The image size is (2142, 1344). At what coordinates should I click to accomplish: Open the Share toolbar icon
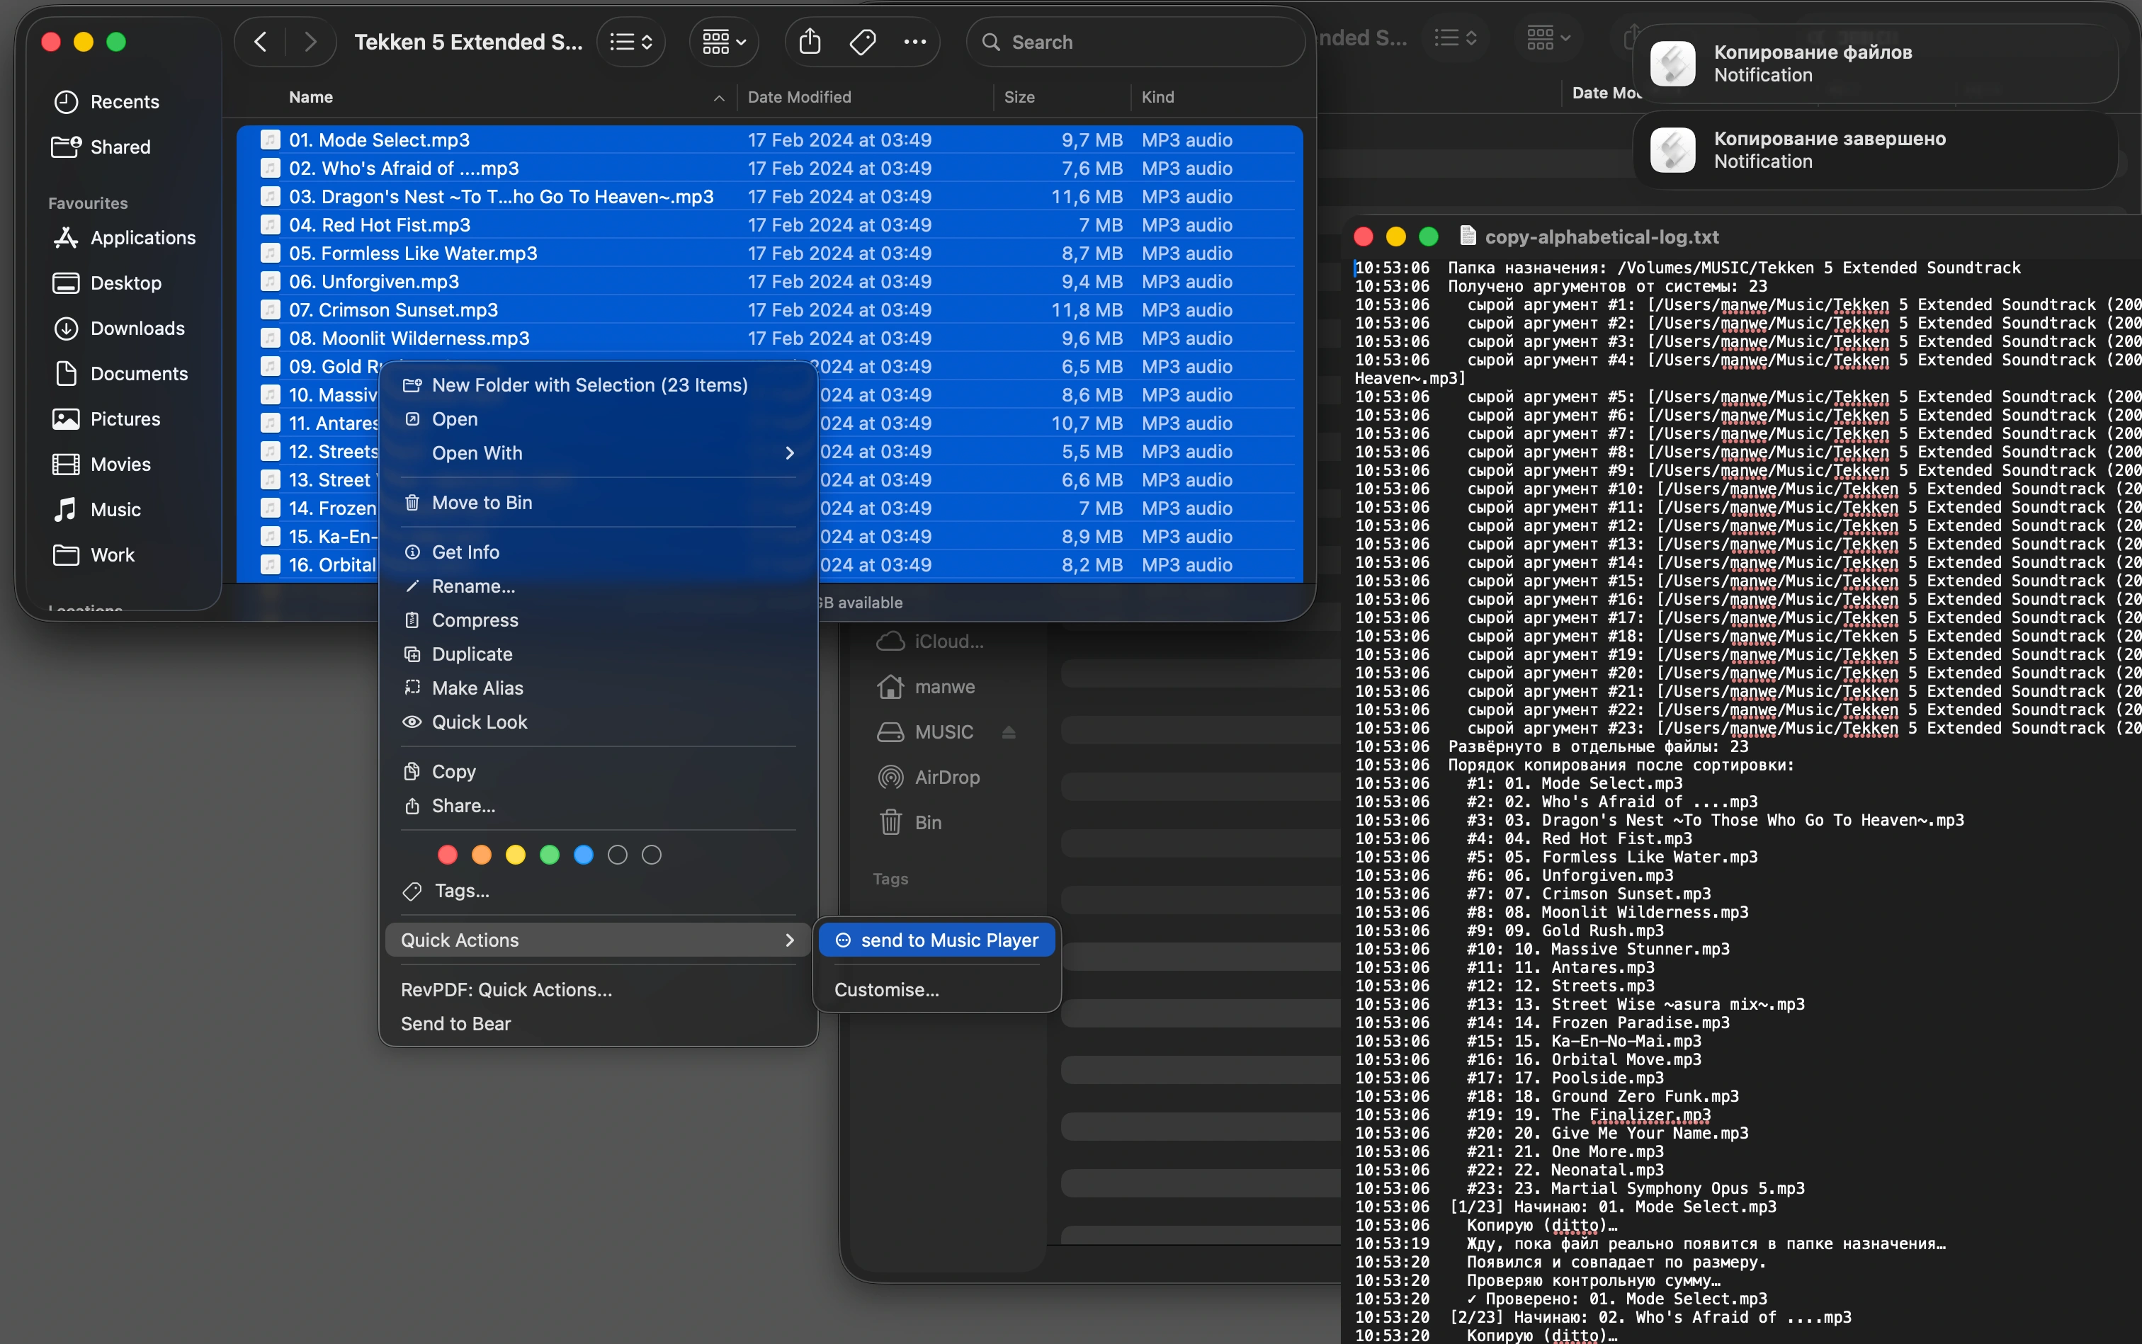tap(809, 42)
